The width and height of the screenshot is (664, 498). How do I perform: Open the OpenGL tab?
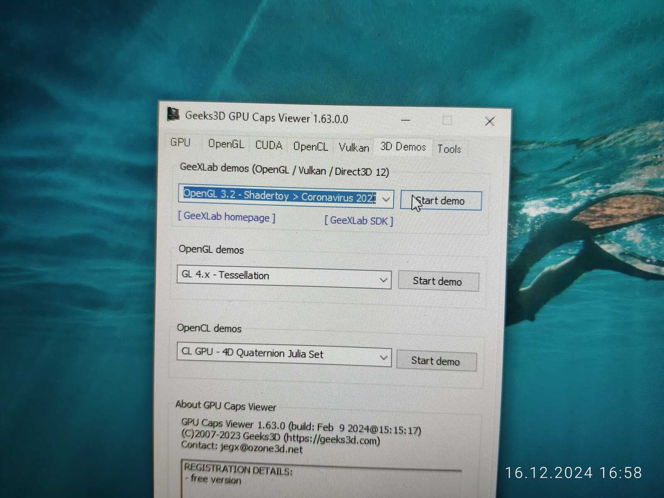226,144
